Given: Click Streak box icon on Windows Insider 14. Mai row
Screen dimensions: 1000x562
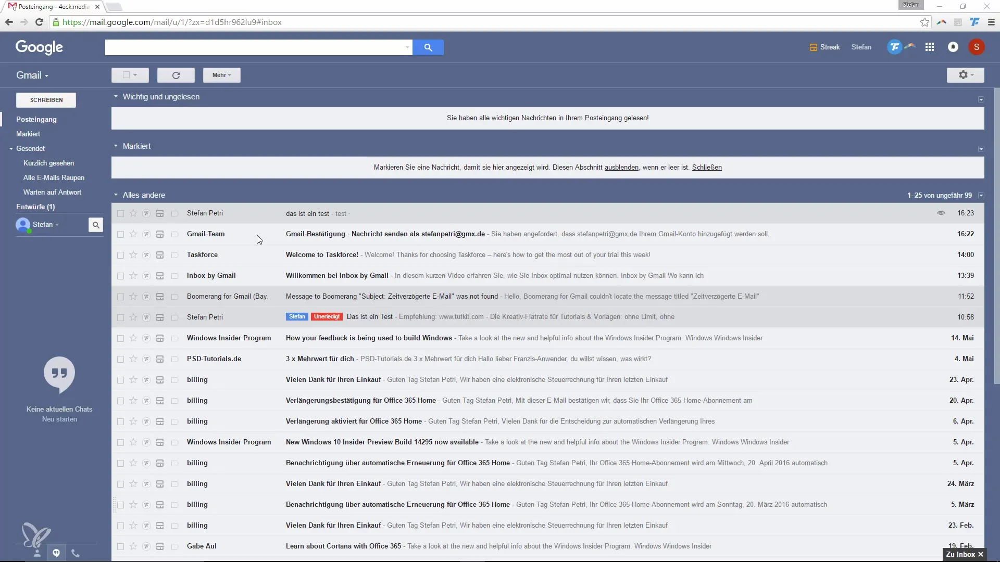Looking at the screenshot, I should (160, 338).
